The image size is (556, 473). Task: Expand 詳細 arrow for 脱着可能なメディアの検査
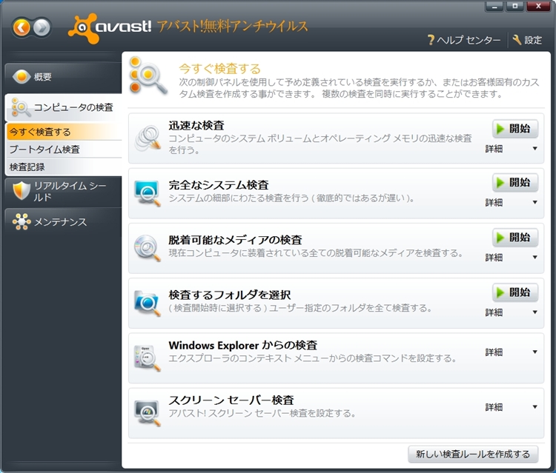535,258
